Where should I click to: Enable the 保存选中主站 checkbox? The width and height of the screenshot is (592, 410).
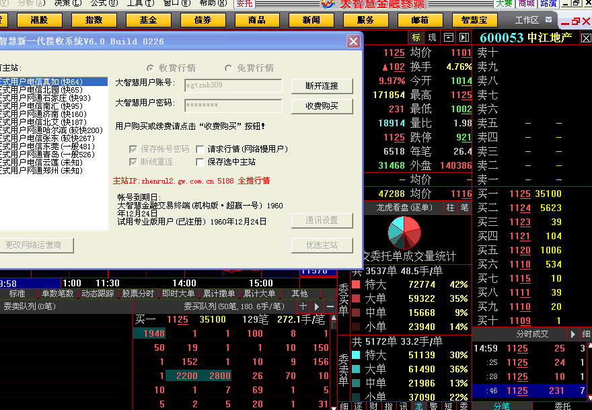(x=200, y=162)
